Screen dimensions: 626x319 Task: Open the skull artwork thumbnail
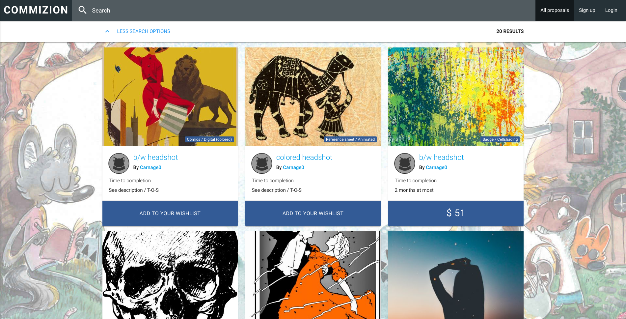[x=170, y=275]
